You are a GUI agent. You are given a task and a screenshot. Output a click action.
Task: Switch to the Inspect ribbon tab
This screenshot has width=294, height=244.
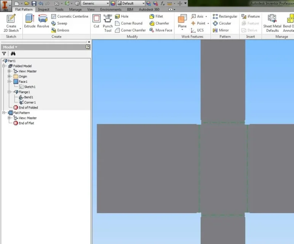pos(43,10)
